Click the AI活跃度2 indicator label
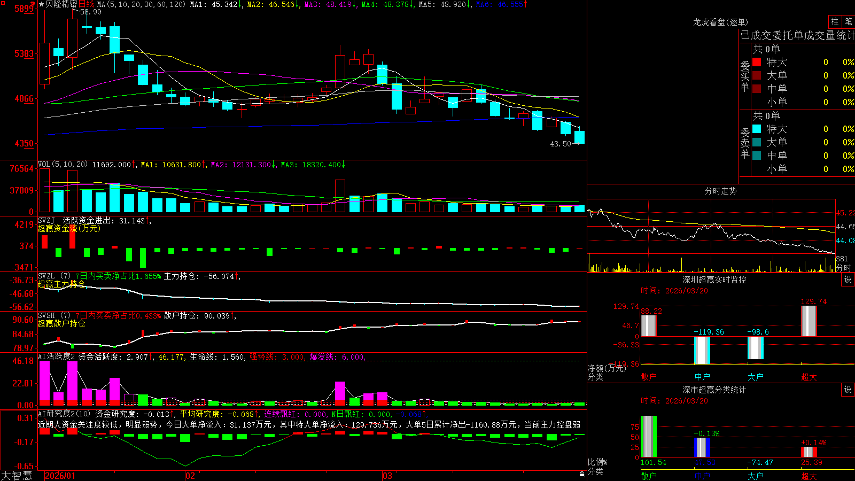Image resolution: width=855 pixels, height=481 pixels. [57, 357]
